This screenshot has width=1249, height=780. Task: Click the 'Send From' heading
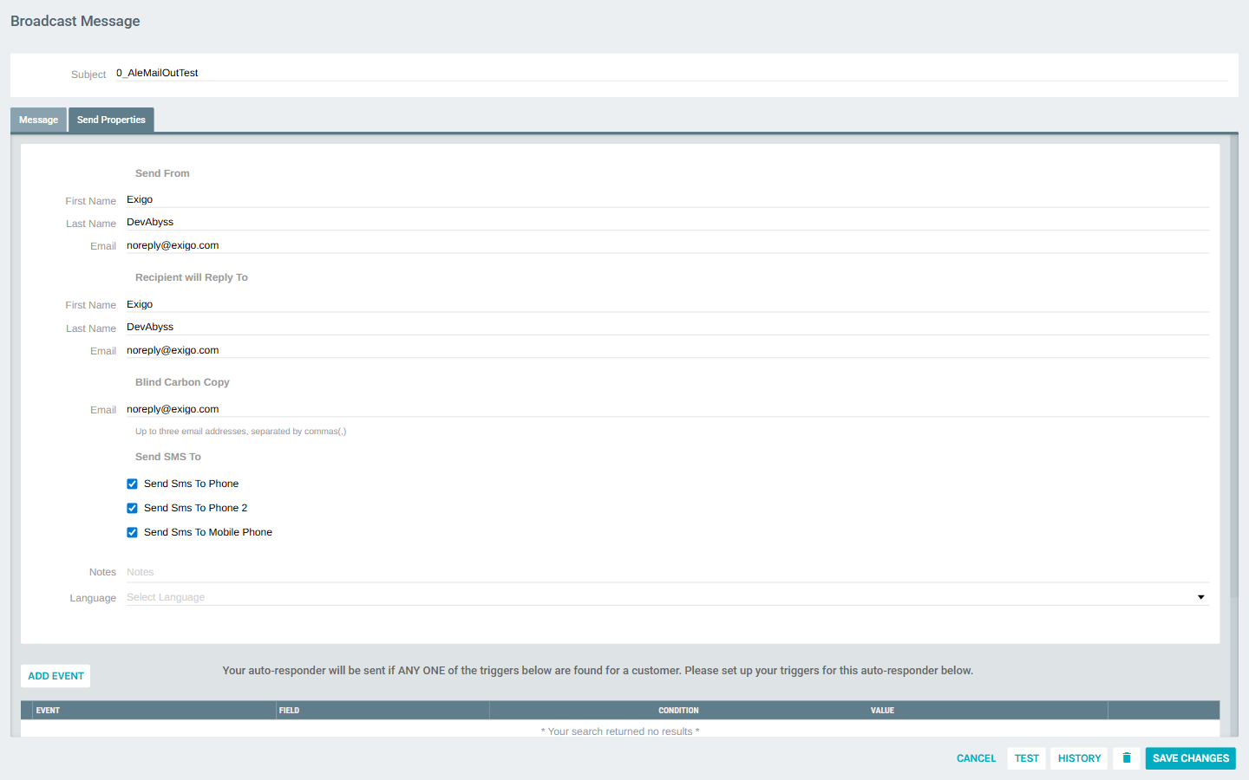162,173
